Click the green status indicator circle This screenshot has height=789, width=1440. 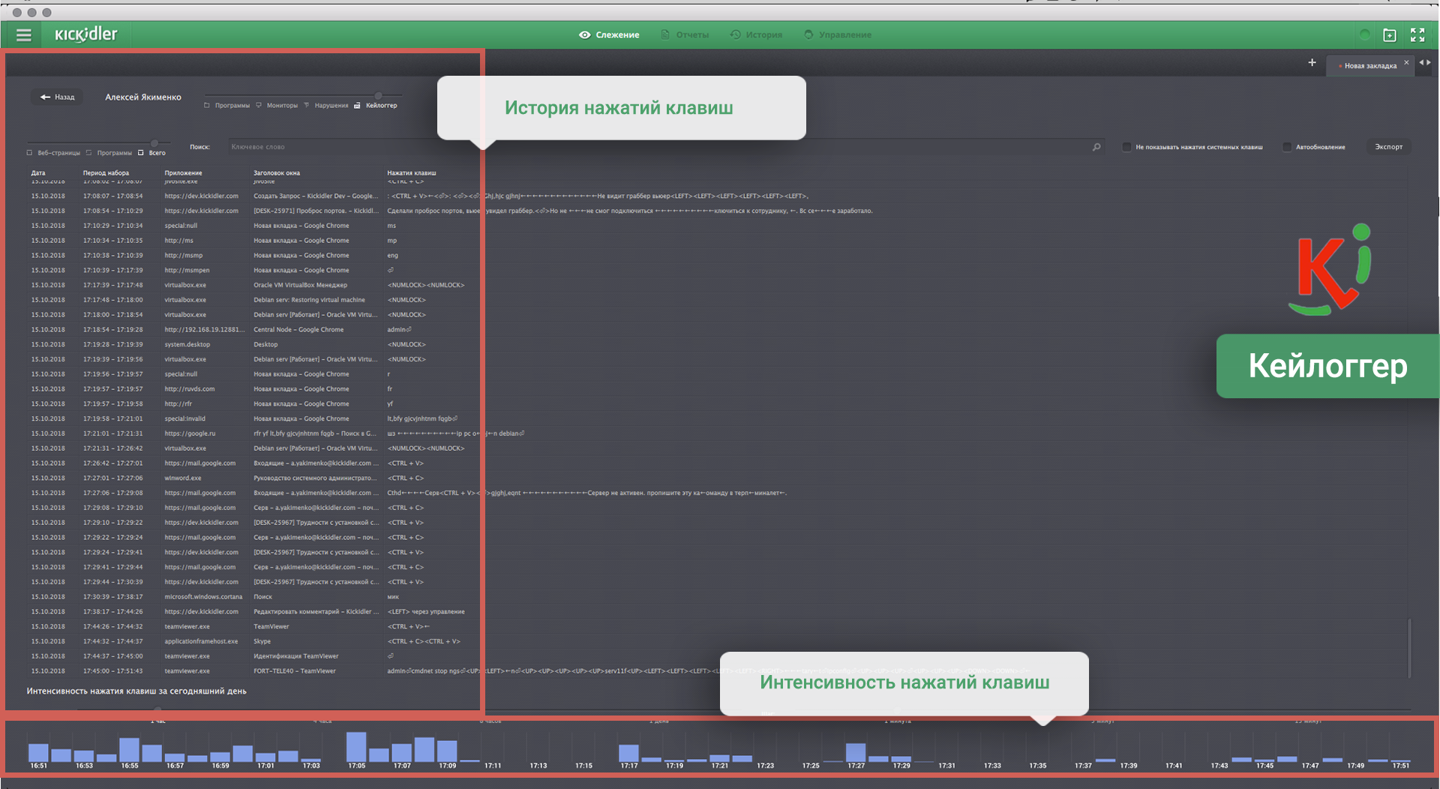pos(1365,34)
